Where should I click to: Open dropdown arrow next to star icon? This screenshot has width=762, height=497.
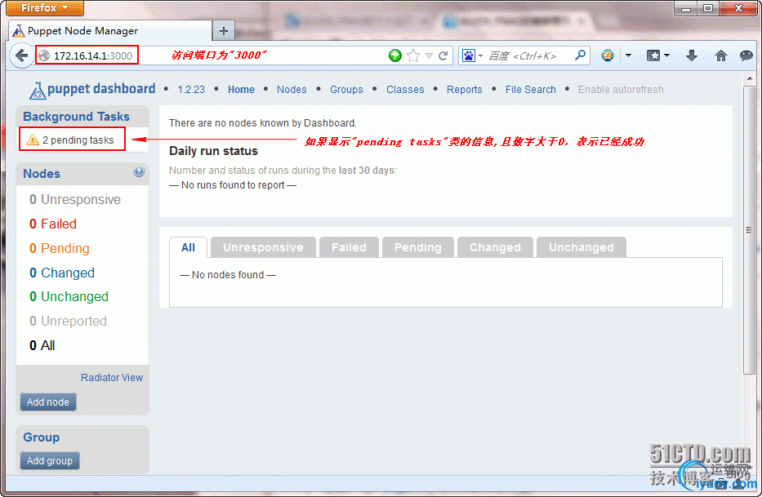628,55
